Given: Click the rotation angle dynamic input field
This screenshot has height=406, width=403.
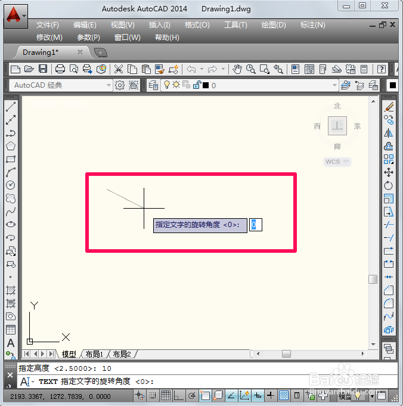Looking at the screenshot, I should pos(256,225).
